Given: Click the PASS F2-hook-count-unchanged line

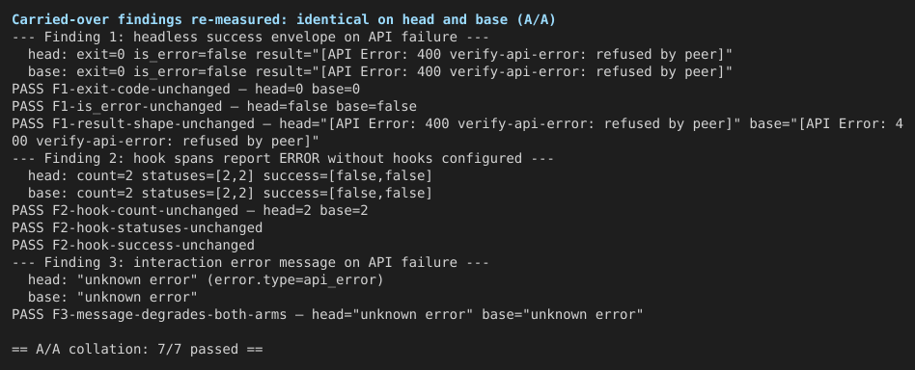Looking at the screenshot, I should click(189, 210).
